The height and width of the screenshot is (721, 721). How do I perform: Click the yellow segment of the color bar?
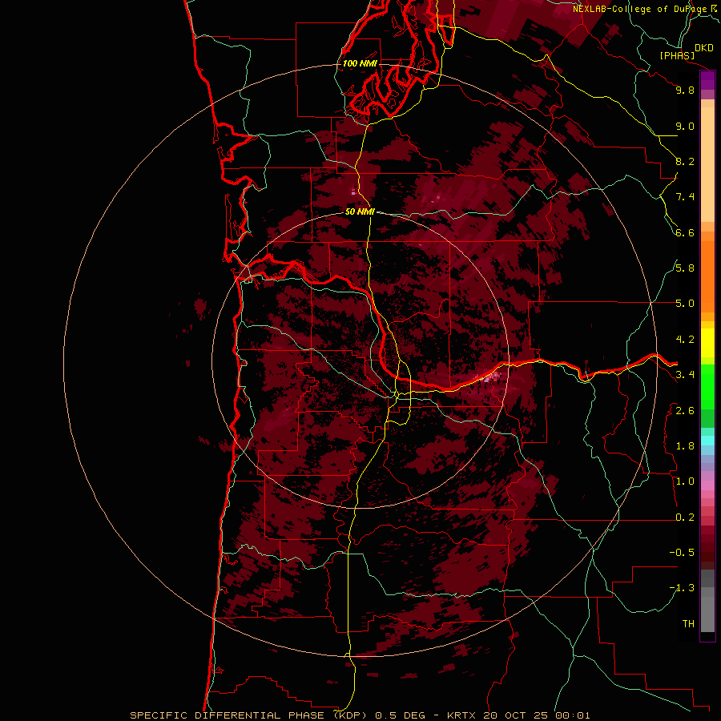(707, 343)
